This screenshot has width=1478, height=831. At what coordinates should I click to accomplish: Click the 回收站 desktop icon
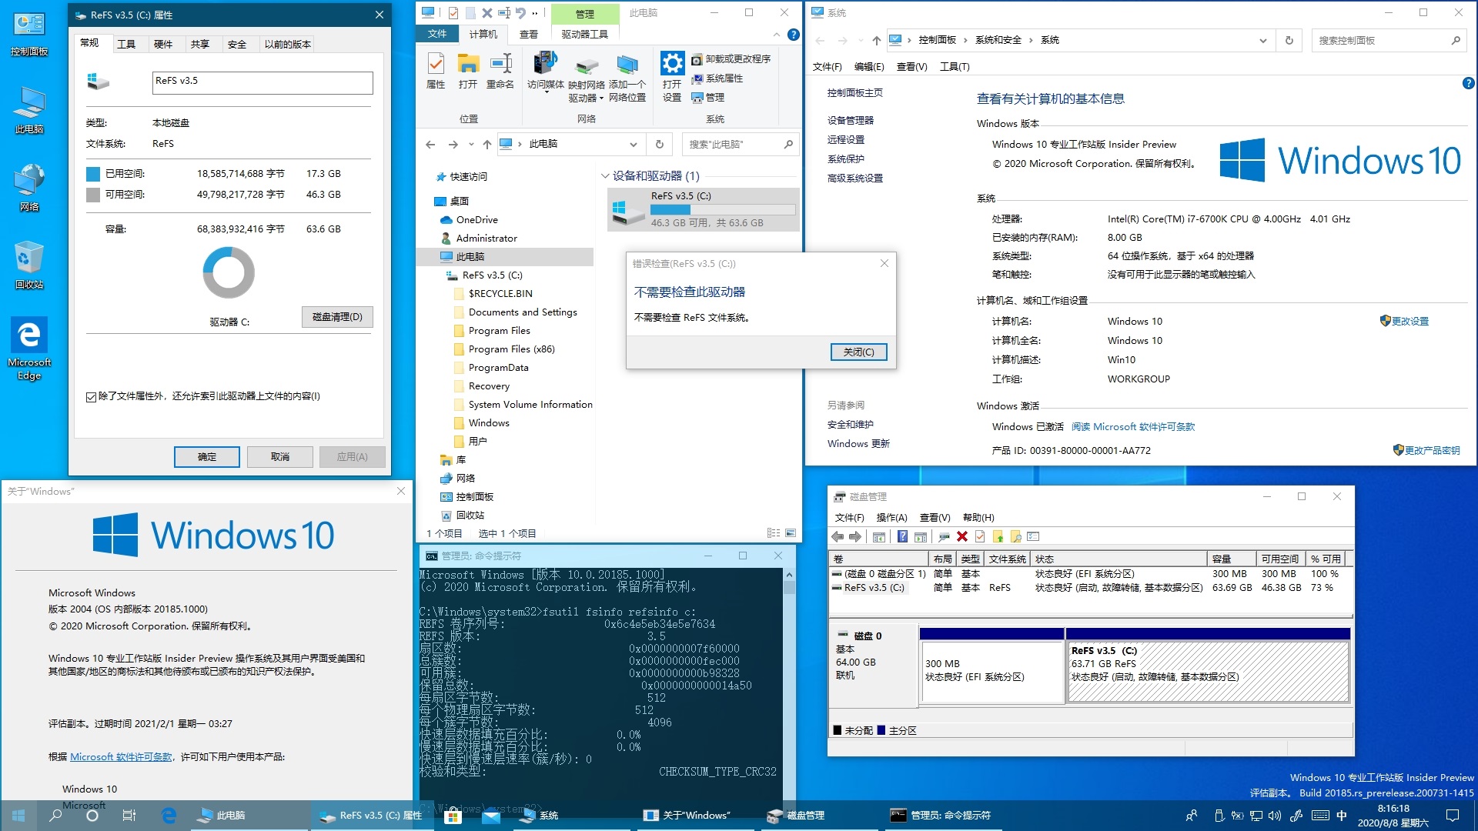29,265
